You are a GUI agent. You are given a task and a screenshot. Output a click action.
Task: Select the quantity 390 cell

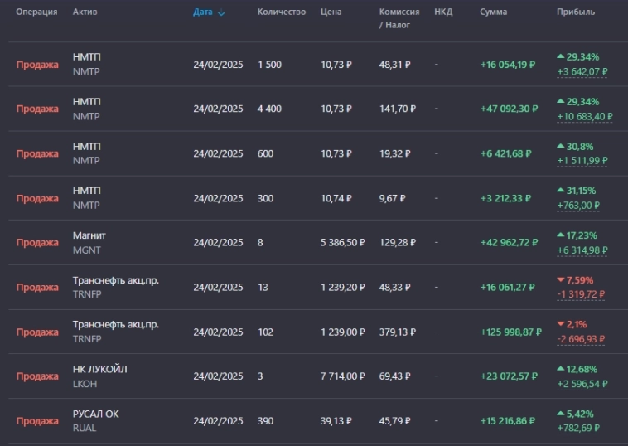coord(265,422)
